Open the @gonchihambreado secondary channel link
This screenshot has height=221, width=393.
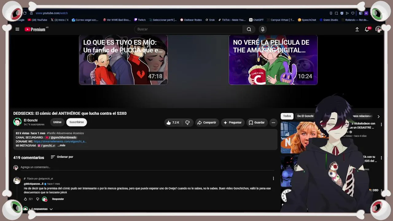click(x=61, y=138)
